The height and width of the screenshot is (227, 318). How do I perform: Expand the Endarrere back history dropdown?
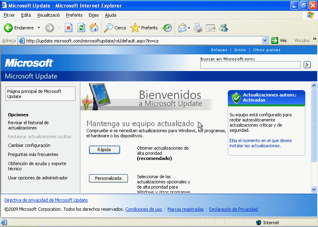pyautogui.click(x=39, y=28)
